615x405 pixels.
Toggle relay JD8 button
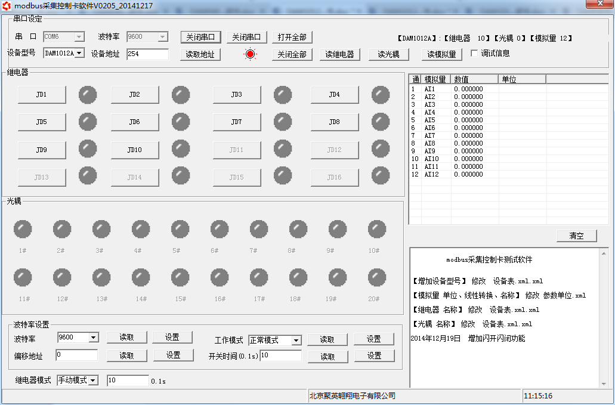(x=334, y=122)
